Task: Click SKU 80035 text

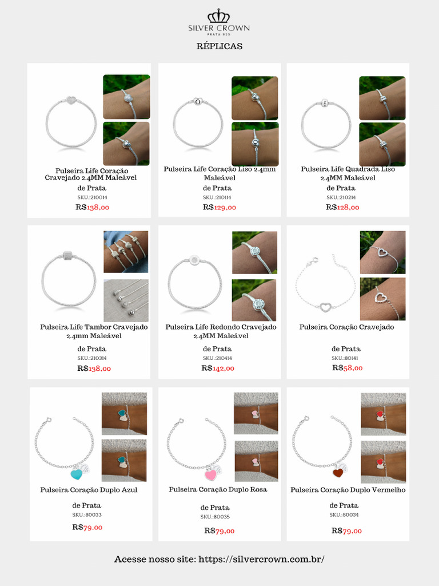Action: click(x=215, y=517)
